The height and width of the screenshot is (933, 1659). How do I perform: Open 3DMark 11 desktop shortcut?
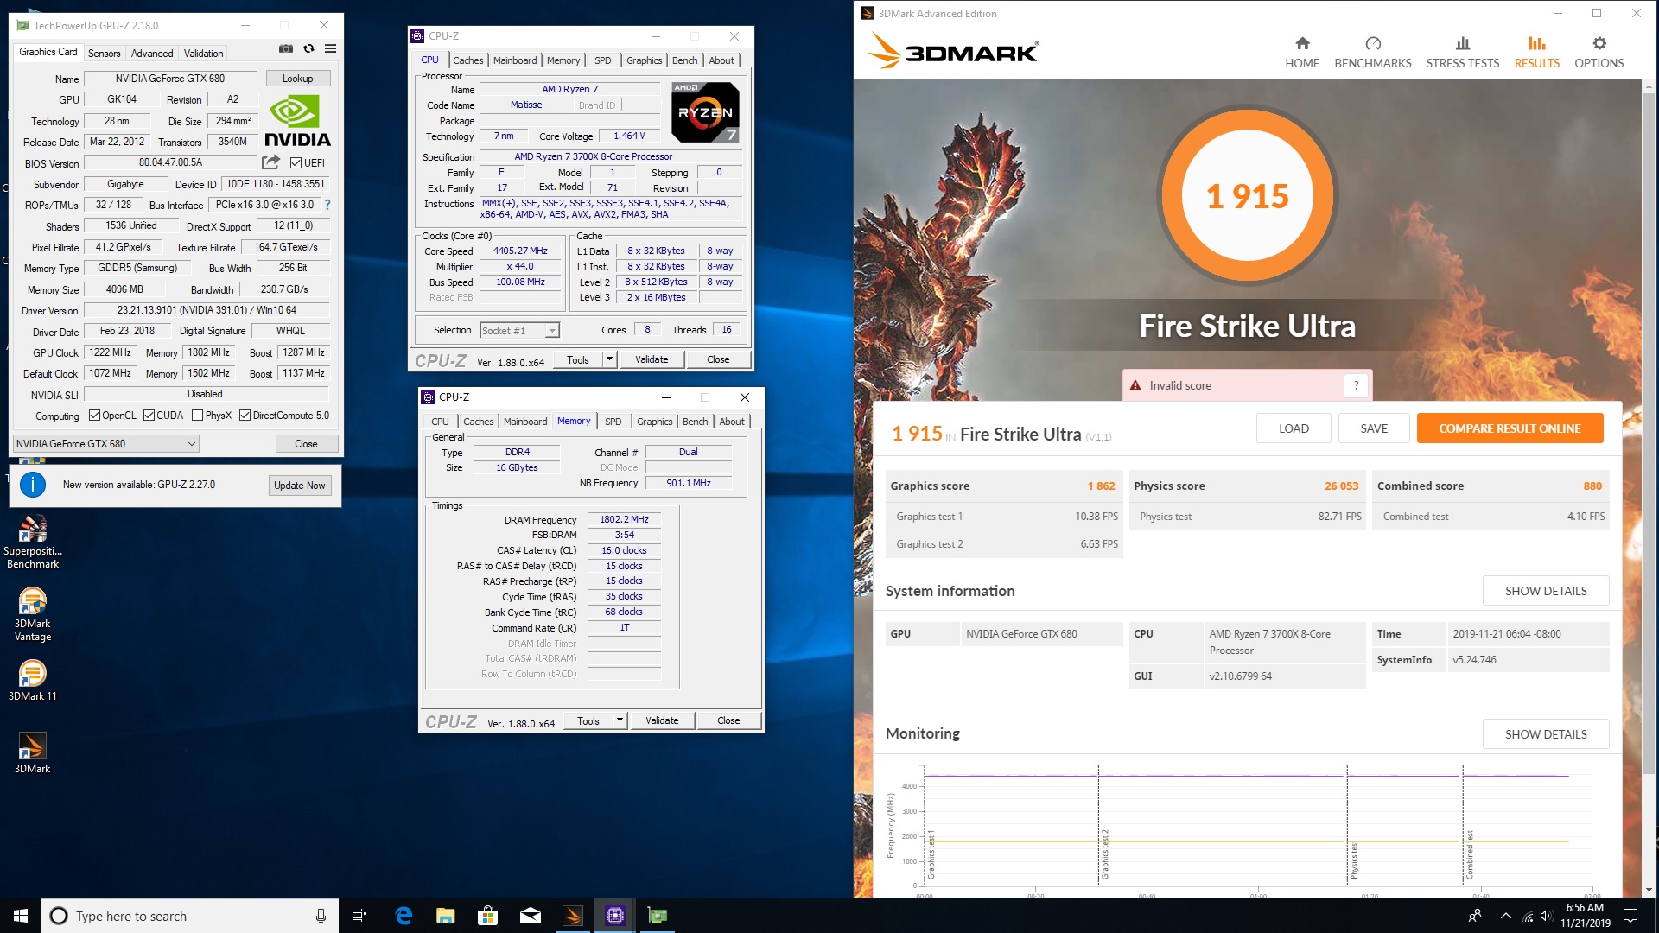33,680
